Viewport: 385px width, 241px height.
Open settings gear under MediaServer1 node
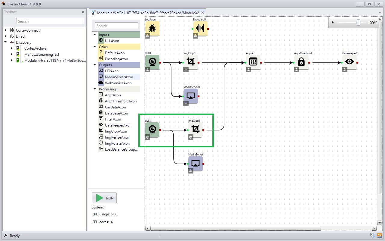191,171
